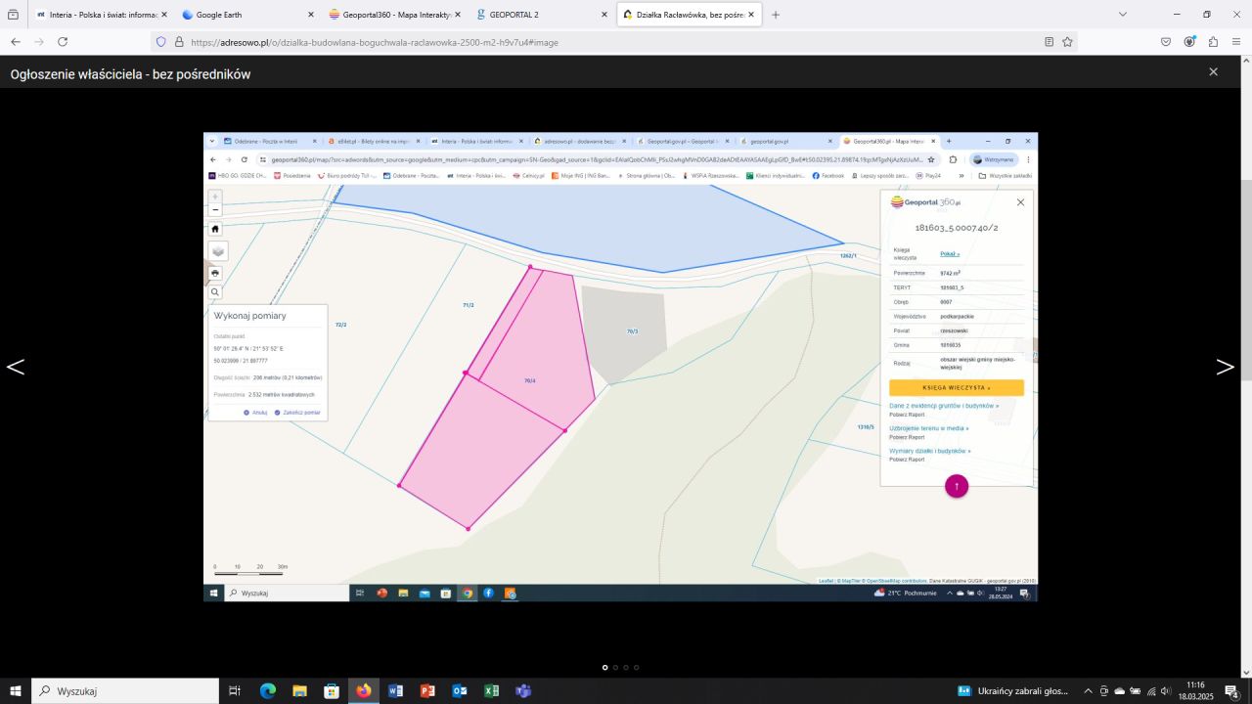Expand the list all tabs dropdown
This screenshot has height=704, width=1252.
[1123, 15]
